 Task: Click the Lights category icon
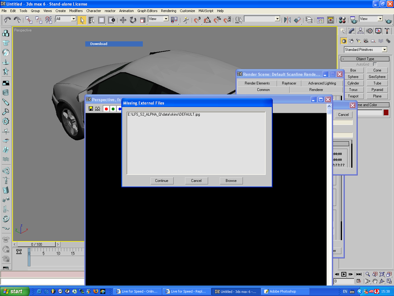(359, 41)
